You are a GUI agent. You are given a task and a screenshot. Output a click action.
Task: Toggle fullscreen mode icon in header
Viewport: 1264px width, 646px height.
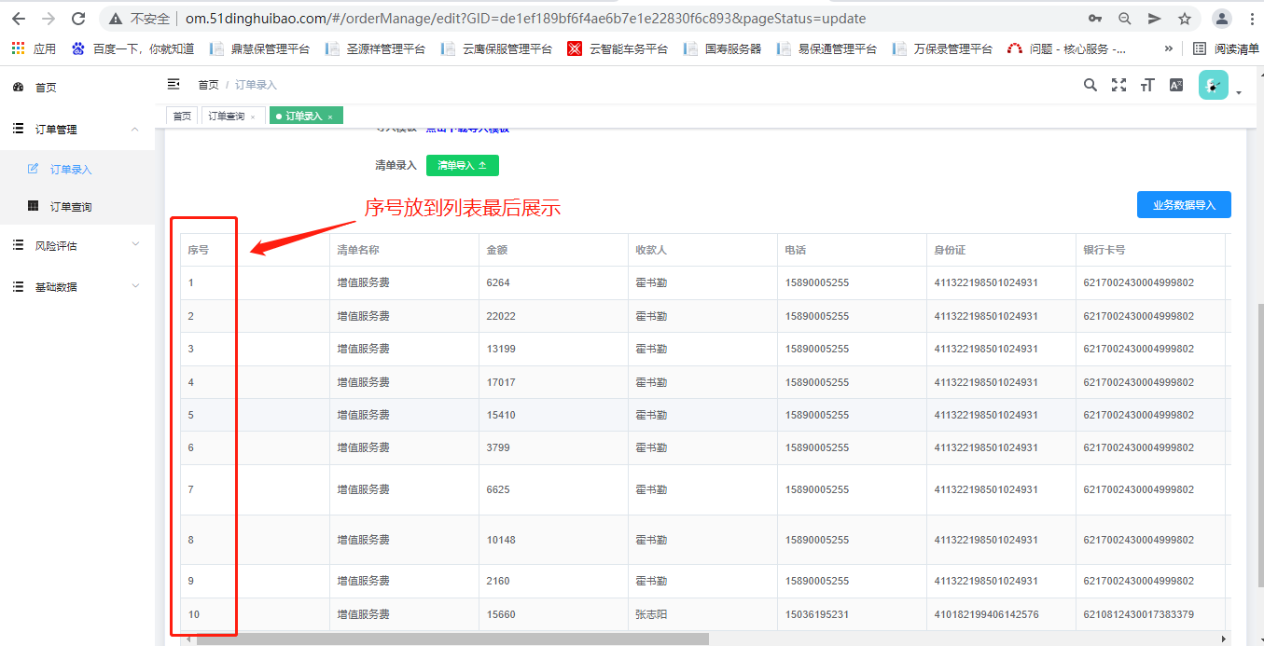1118,86
